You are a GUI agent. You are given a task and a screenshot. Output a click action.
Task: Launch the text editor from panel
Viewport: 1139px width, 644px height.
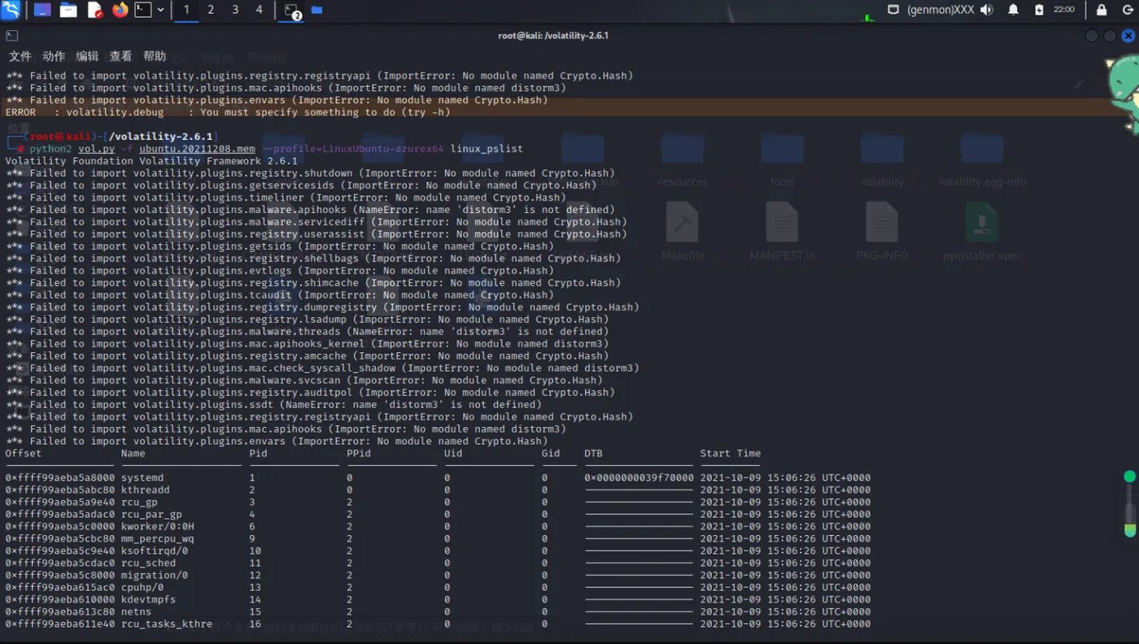point(94,10)
